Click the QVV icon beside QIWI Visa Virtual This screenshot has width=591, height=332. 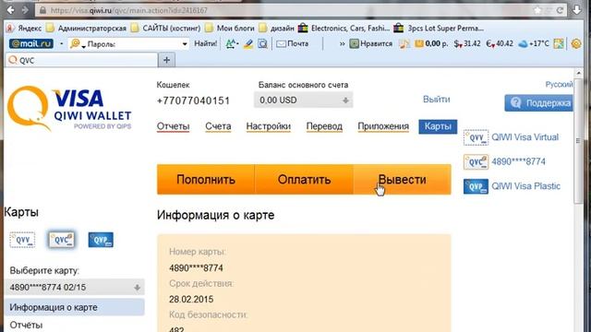click(x=476, y=137)
